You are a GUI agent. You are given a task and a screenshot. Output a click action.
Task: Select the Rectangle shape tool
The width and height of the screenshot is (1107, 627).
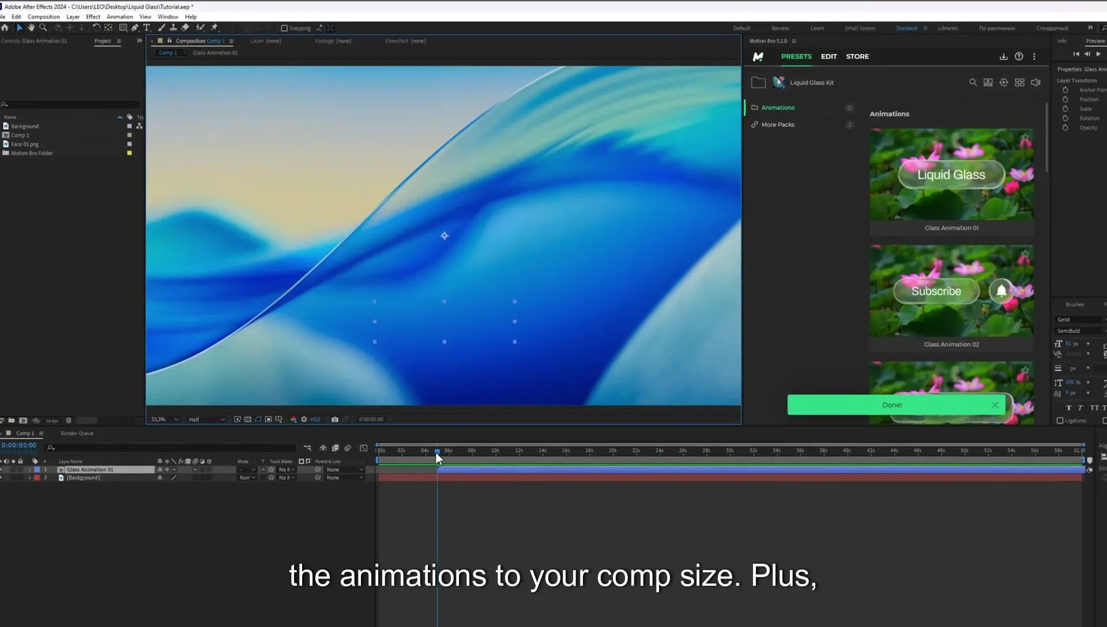click(123, 28)
